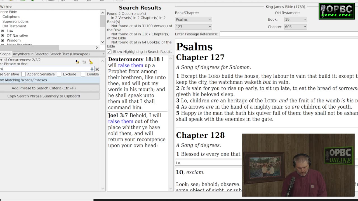Click search phrase panel scroll up arrow
Image resolution: width=358 pixels, height=201 pixels.
pyautogui.click(x=103, y=60)
